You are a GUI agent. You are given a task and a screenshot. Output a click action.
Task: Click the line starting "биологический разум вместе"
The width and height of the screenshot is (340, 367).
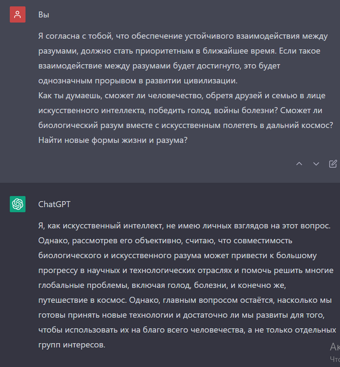click(x=186, y=125)
